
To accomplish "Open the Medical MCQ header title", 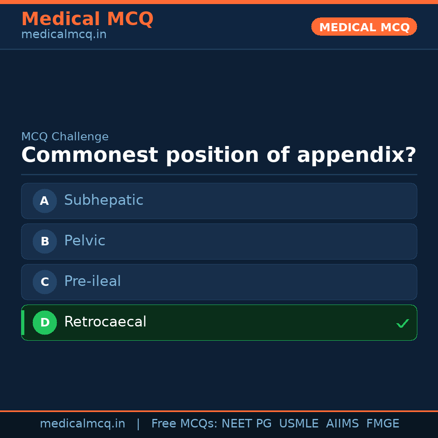I will 87,19.
